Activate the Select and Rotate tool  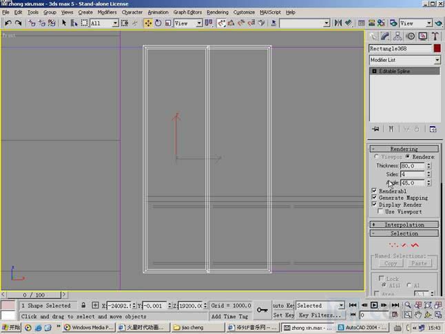(158, 23)
